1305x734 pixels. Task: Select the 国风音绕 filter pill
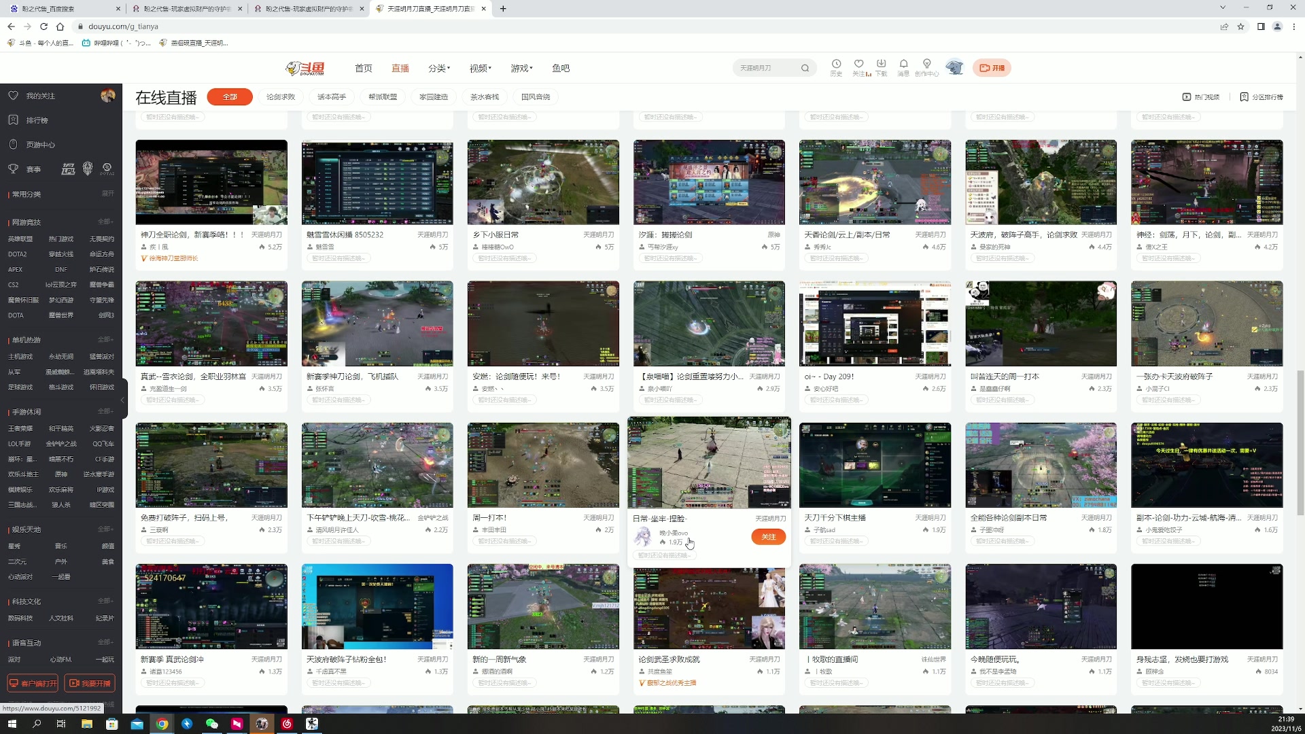(536, 97)
